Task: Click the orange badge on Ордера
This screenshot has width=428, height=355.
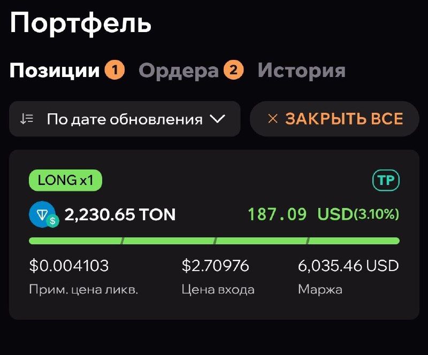Action: [233, 70]
